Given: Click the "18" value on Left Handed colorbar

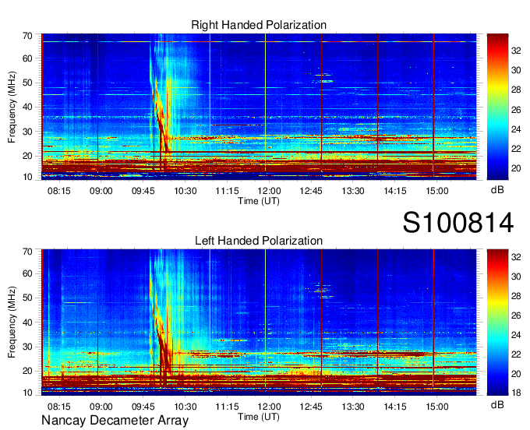Looking at the screenshot, I should click(516, 393).
